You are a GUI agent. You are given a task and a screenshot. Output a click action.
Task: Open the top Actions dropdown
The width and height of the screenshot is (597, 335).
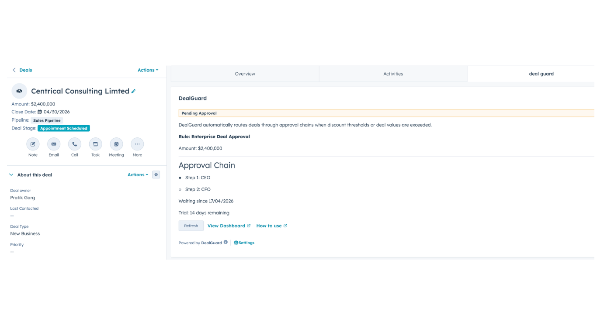coord(148,70)
